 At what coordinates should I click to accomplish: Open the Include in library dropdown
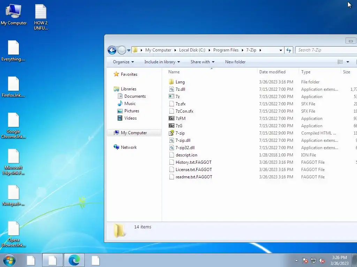point(162,62)
